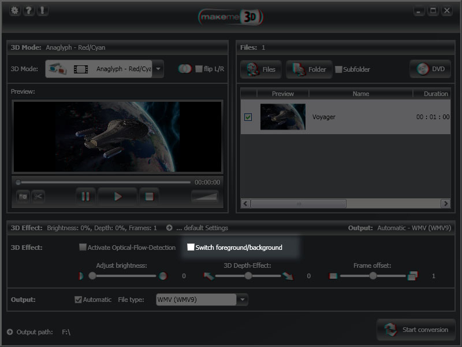462x347 pixels.
Task: Click the 00:00:00 time display
Action: 207,182
